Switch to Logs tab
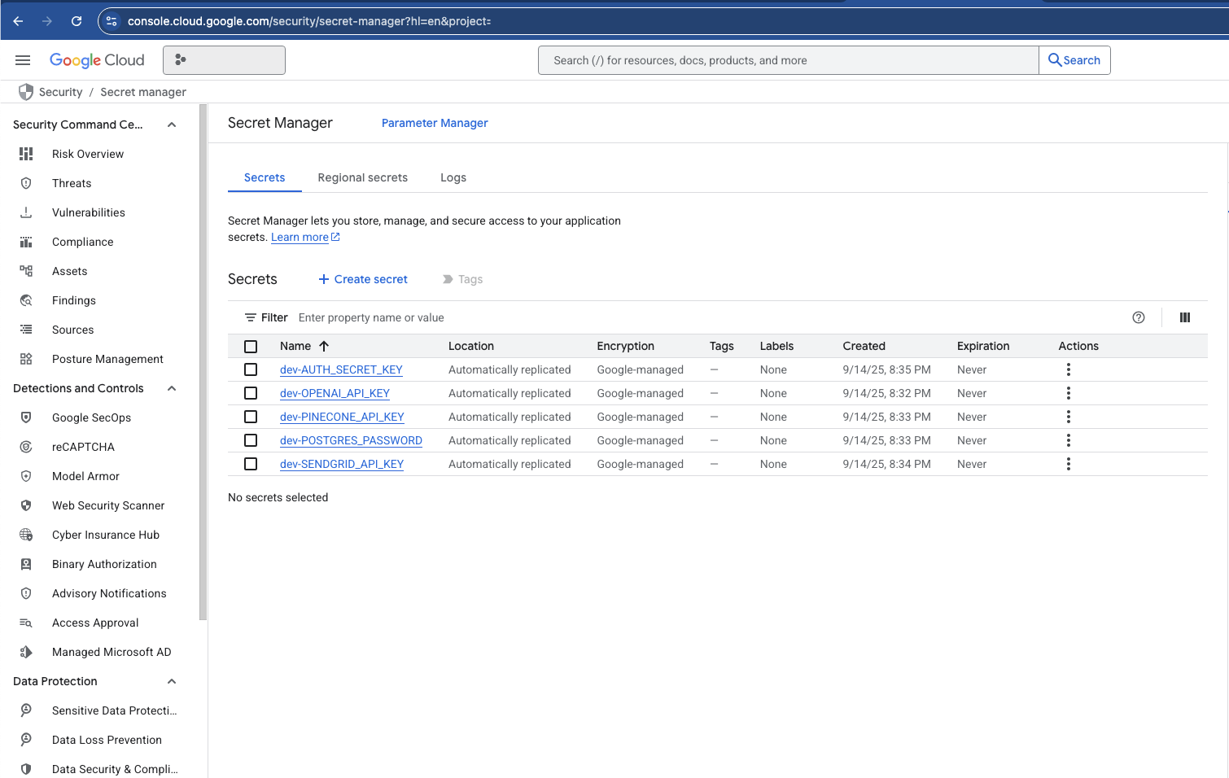This screenshot has width=1229, height=778. 453,177
